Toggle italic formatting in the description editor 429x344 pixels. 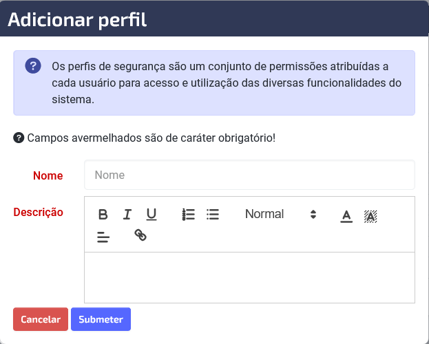[x=127, y=215]
